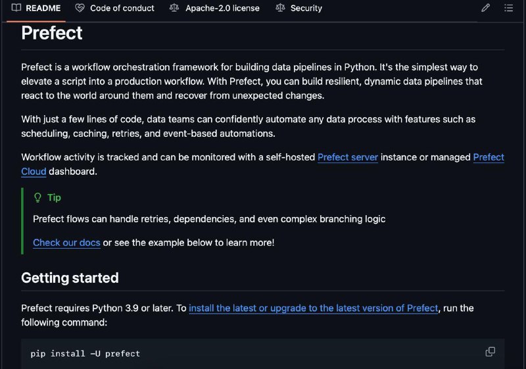526x369 pixels.
Task: Open the Security tab
Action: [x=299, y=8]
